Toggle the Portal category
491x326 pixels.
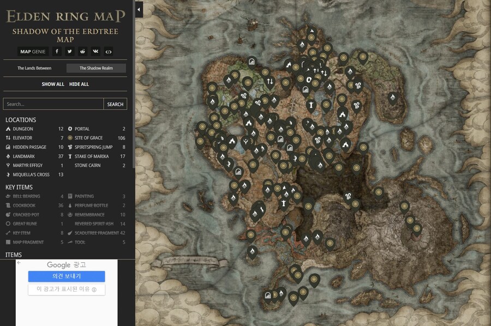click(97, 129)
